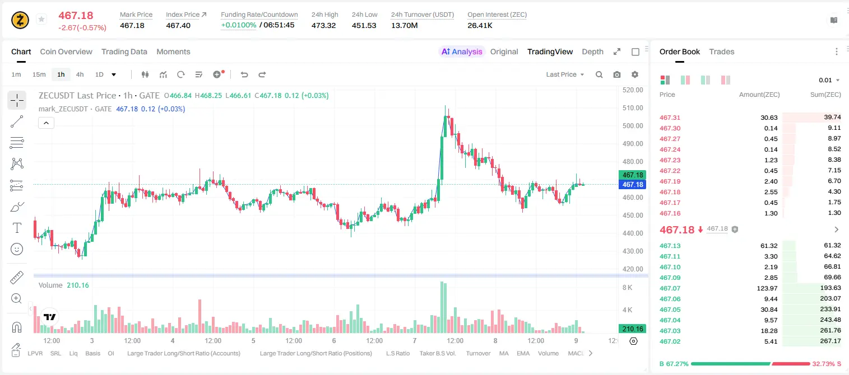Show only sell orders in order book
849x375 pixels.
[726, 80]
